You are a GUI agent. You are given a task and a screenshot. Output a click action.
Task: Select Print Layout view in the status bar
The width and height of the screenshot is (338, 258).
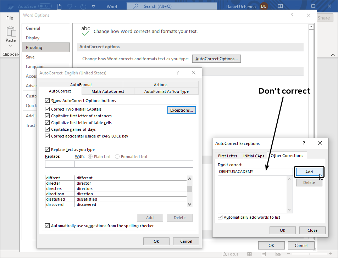click(x=263, y=254)
